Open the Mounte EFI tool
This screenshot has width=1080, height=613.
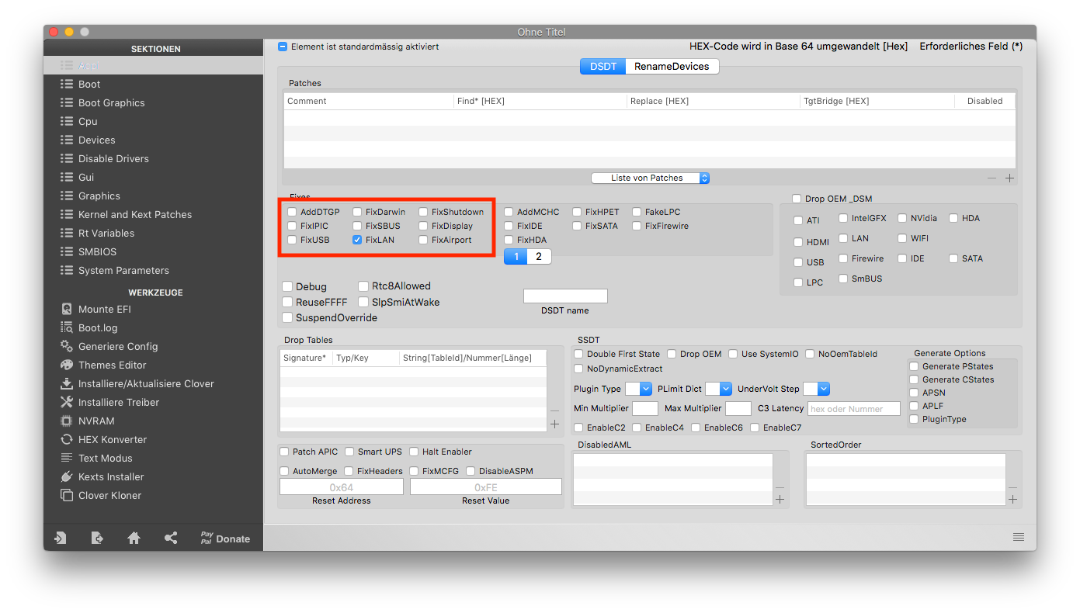pos(104,309)
